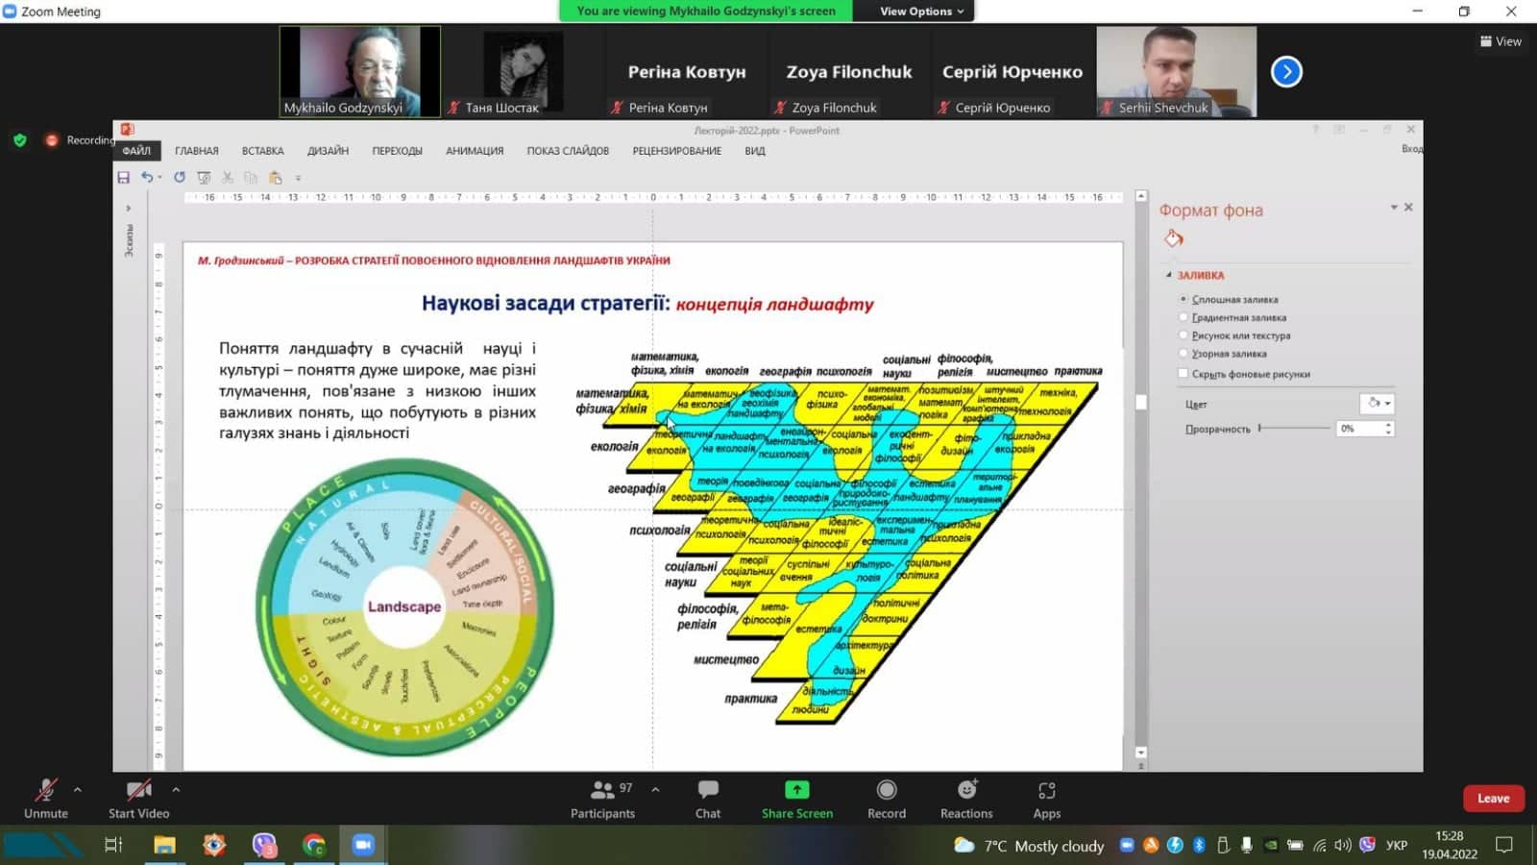Click the Zoom icon in the taskbar

coord(363,845)
